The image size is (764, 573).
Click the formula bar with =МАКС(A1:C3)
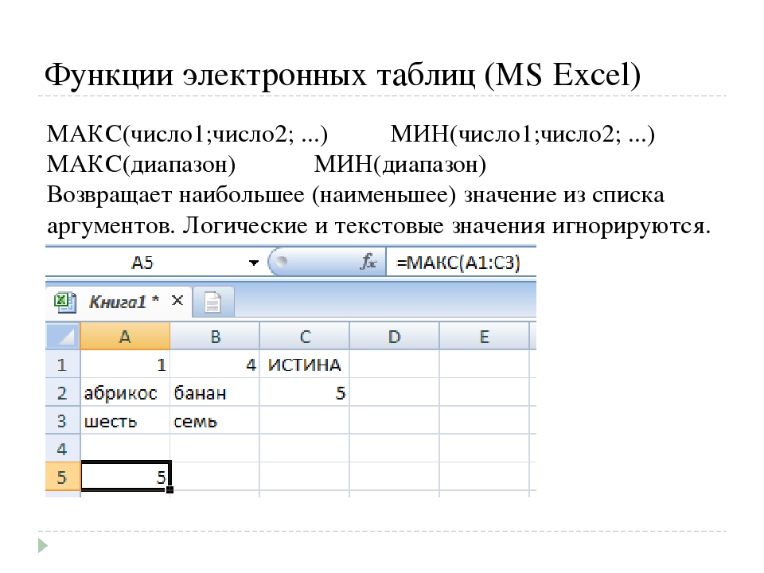click(461, 263)
